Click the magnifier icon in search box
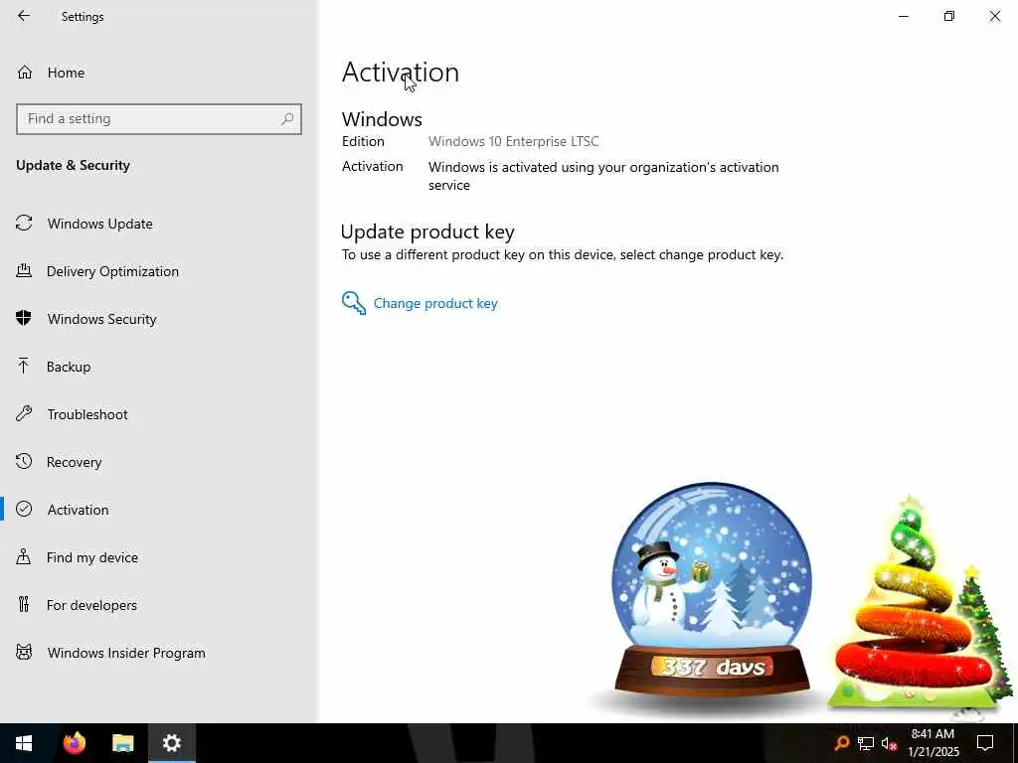The image size is (1018, 763). click(287, 119)
